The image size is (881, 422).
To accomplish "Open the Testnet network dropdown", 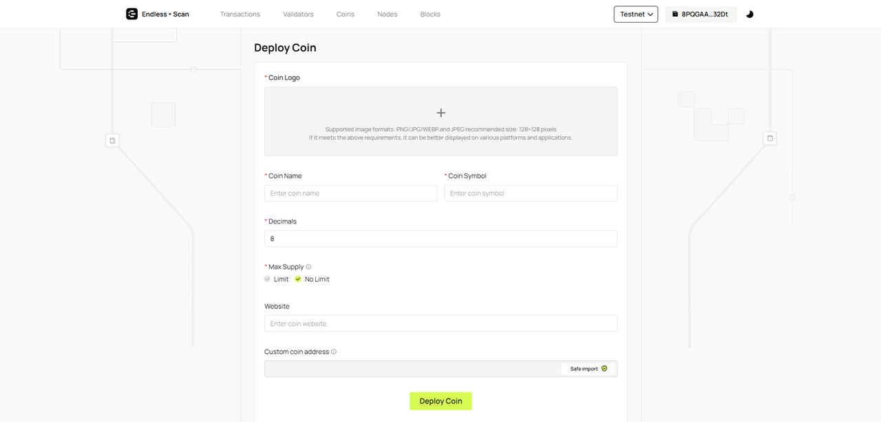I will coord(635,14).
